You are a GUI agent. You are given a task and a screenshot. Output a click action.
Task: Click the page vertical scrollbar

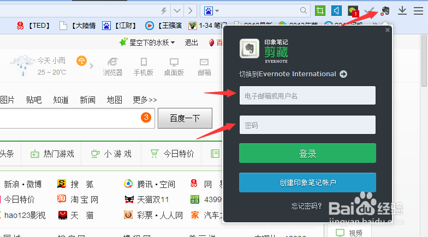424,61
